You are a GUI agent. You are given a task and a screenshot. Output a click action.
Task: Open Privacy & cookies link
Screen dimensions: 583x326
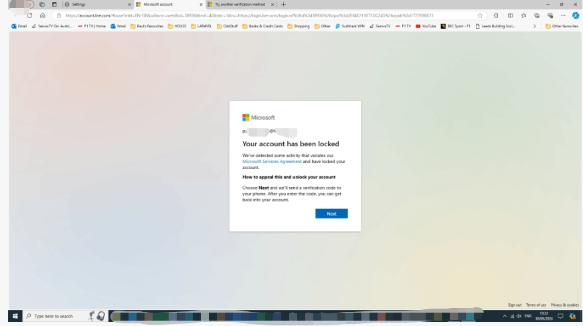564,305
